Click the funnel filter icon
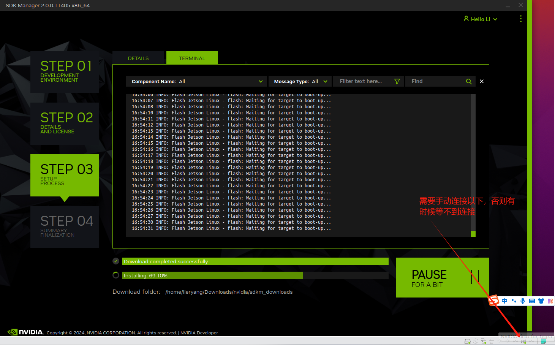Screen dimensions: 555x345 coord(397,81)
